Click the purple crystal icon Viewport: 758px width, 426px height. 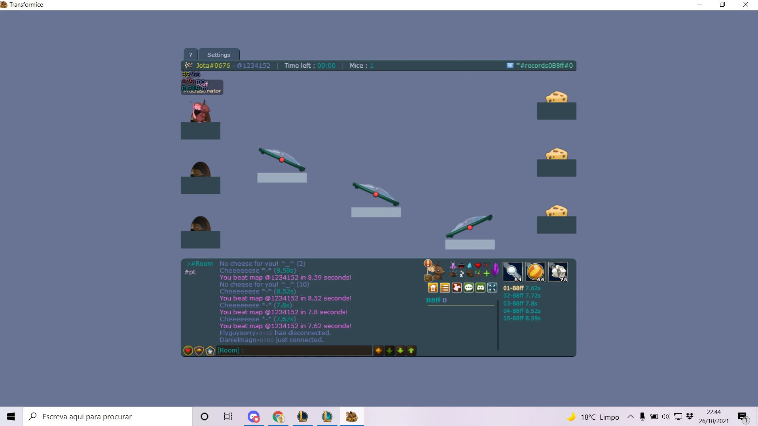click(x=495, y=269)
